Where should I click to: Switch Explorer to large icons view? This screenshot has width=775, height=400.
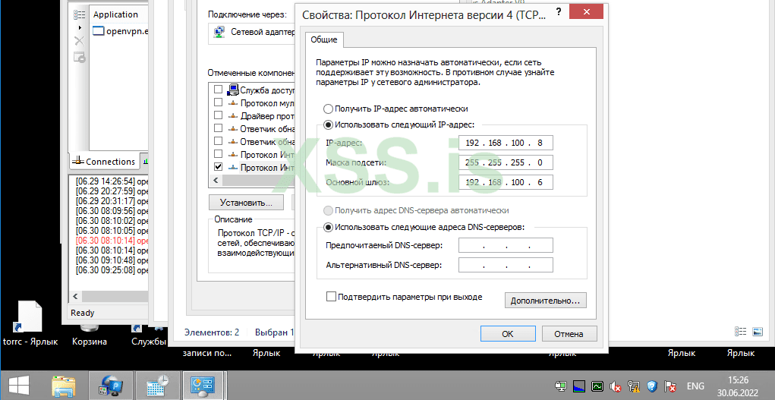coord(758,331)
